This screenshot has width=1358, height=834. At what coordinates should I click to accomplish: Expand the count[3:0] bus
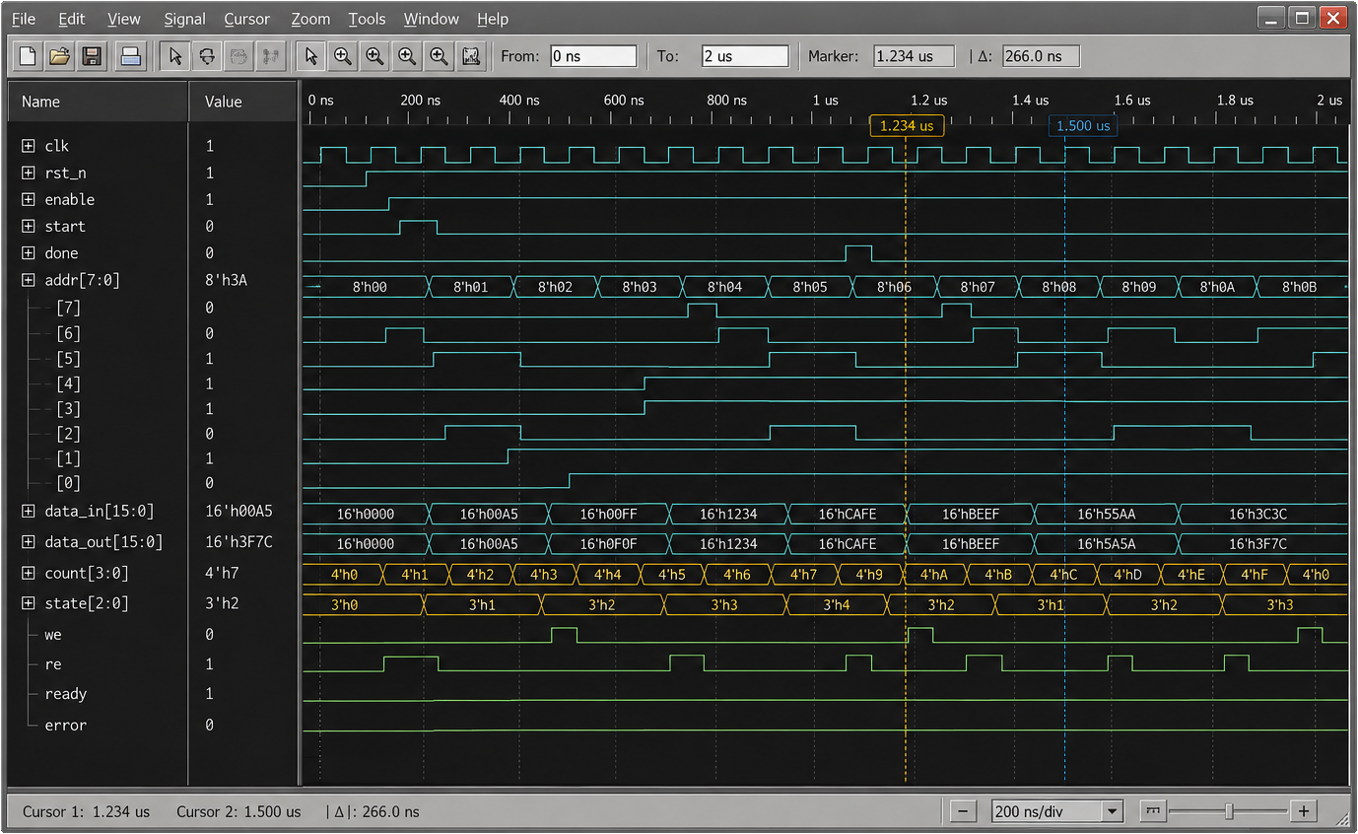pyautogui.click(x=28, y=574)
